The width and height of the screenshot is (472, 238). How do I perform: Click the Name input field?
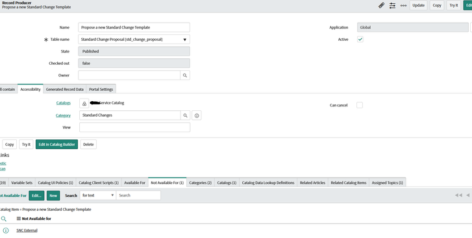point(134,27)
